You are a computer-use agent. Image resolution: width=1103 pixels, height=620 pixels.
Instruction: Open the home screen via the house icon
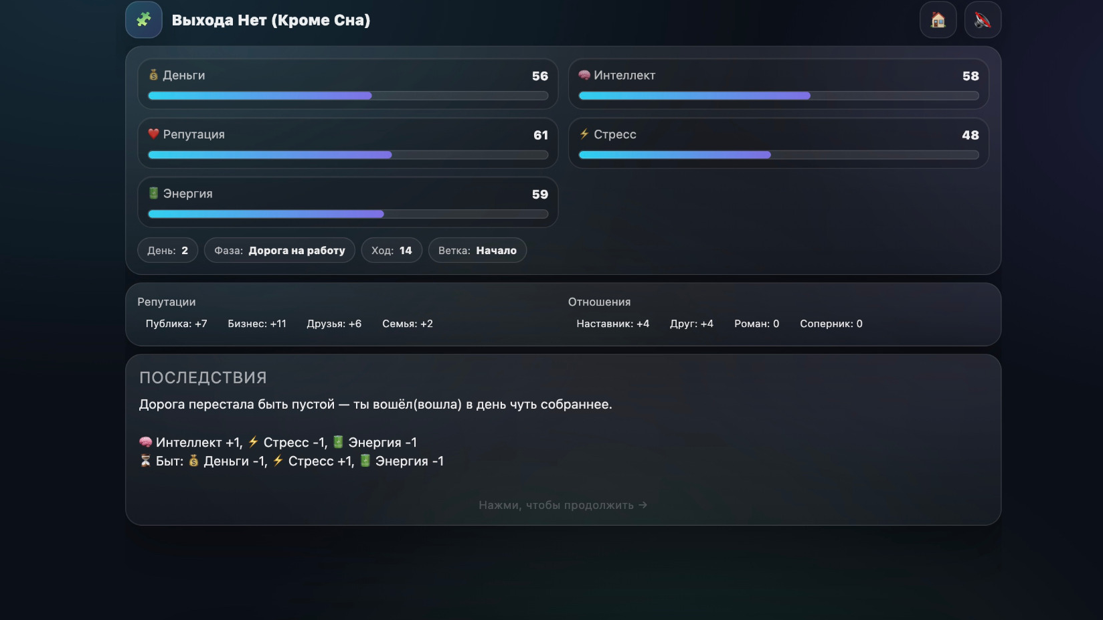click(938, 19)
